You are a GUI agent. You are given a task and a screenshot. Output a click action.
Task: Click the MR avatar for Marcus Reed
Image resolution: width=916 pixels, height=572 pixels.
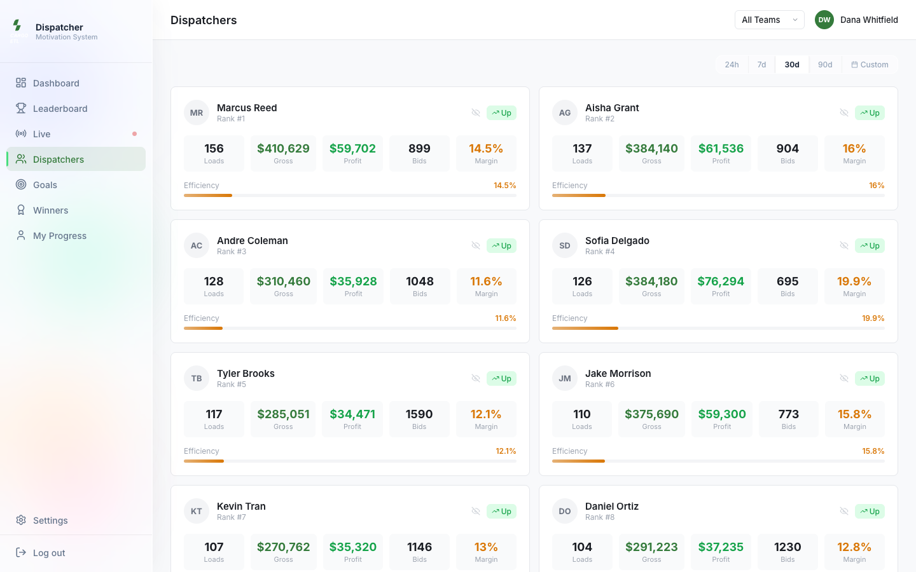pos(197,112)
